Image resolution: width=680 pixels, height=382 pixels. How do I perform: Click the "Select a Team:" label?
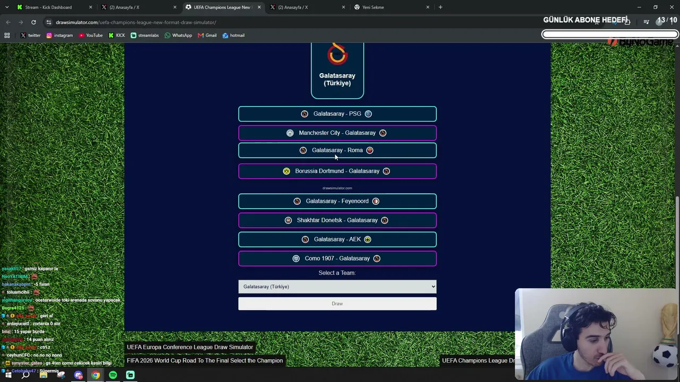[x=337, y=273]
